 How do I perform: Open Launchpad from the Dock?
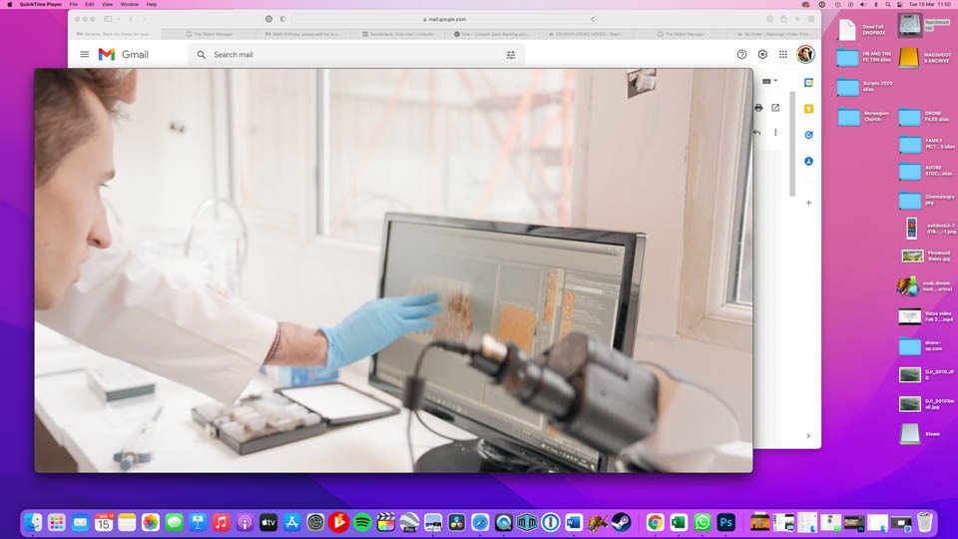pos(57,522)
